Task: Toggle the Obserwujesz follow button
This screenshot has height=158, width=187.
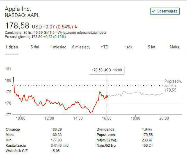Action: (165, 11)
